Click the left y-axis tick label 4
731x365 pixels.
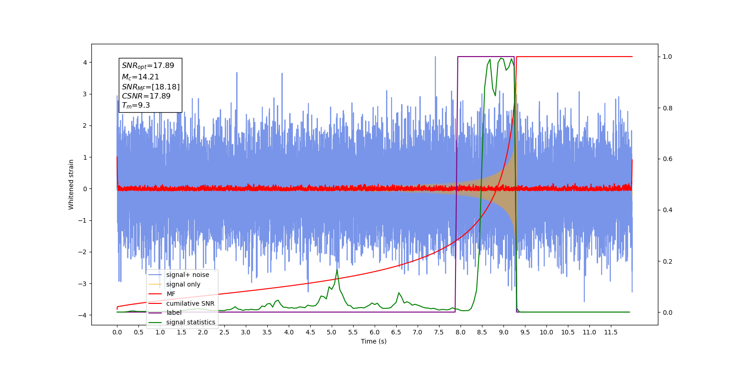[85, 63]
